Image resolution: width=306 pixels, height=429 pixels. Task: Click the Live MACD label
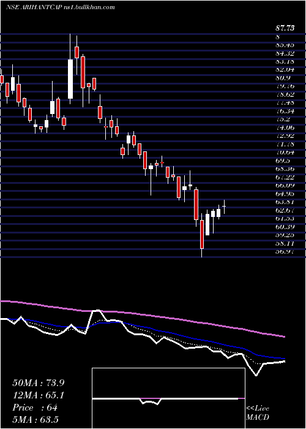pyautogui.click(x=258, y=412)
